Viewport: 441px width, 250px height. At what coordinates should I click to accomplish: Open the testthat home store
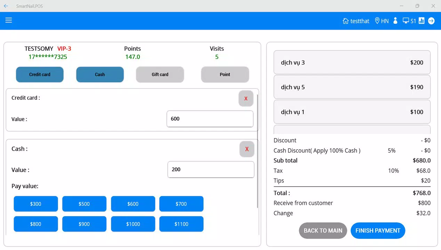pyautogui.click(x=356, y=21)
